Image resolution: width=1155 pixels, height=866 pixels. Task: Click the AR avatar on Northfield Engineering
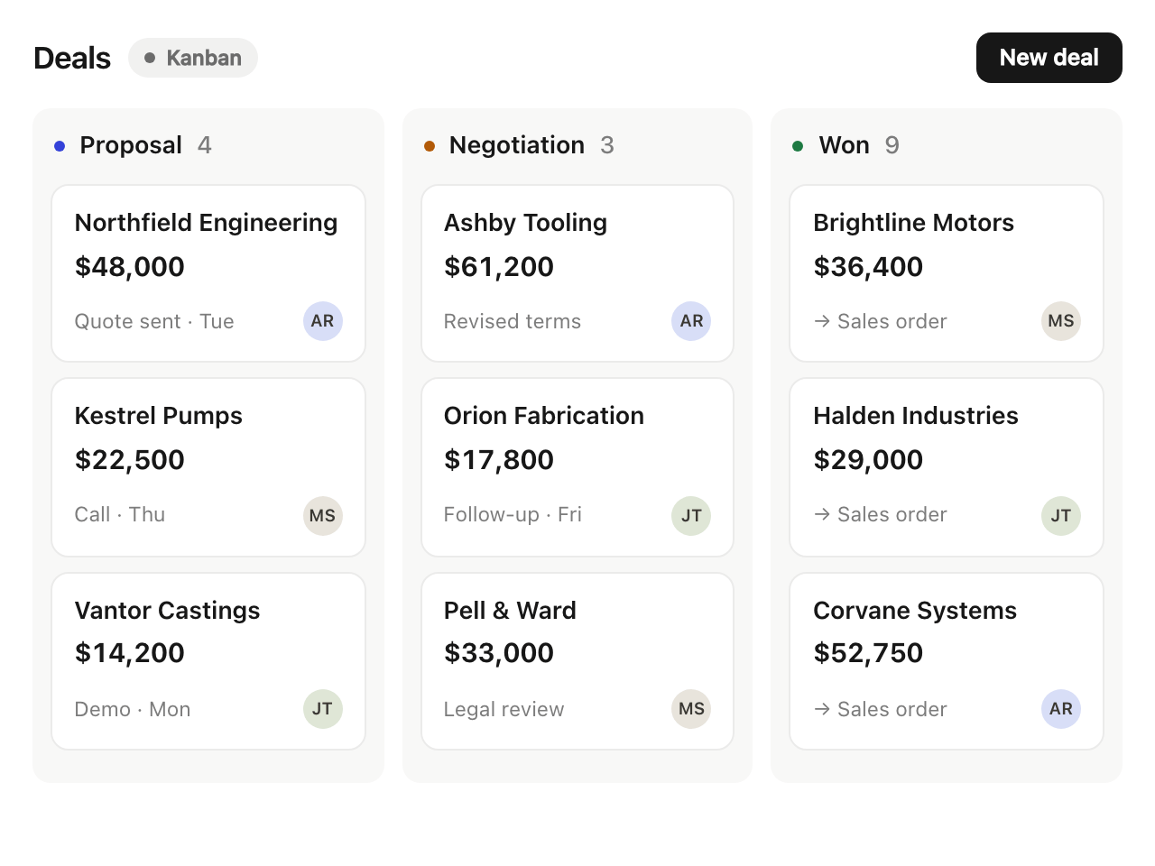coord(322,321)
